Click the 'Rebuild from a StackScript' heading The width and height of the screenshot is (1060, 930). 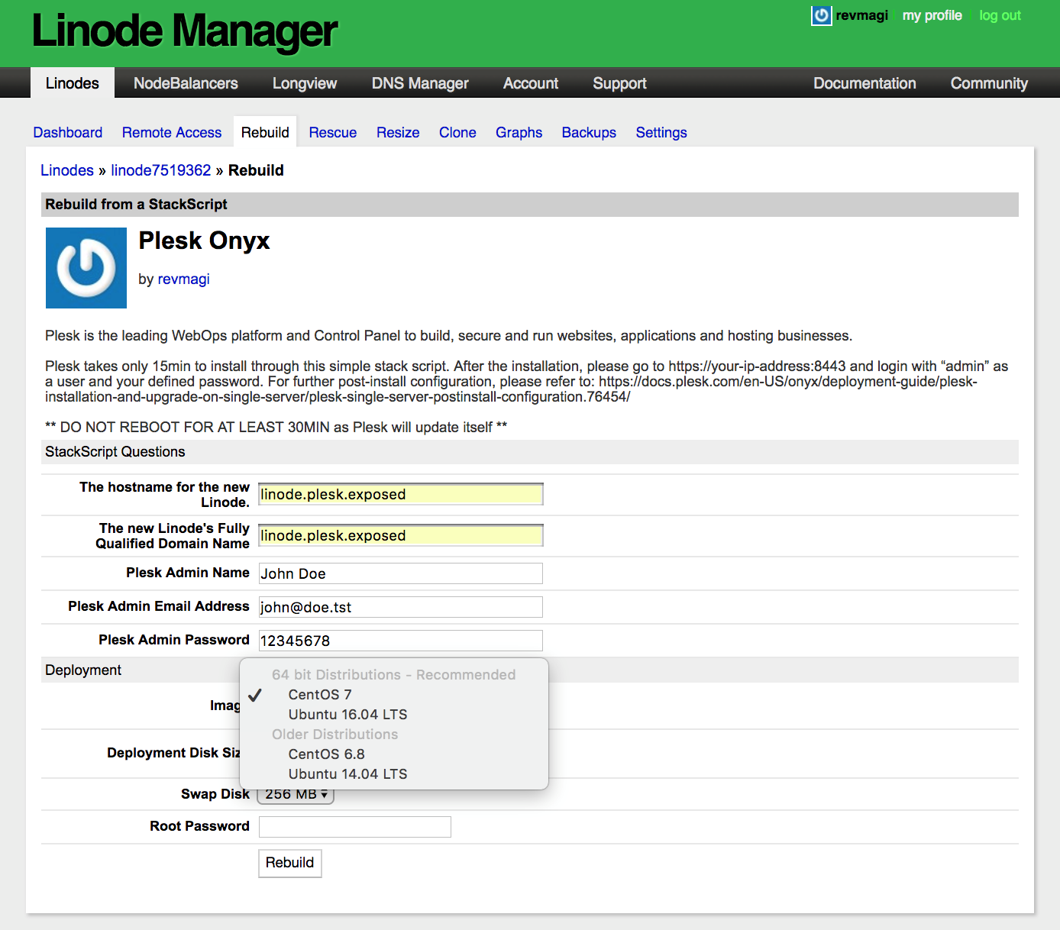136,204
